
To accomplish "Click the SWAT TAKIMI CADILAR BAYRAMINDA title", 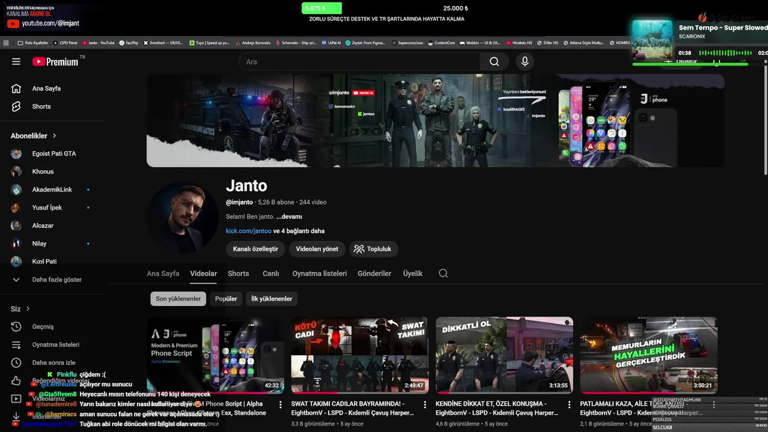I will pos(352,408).
